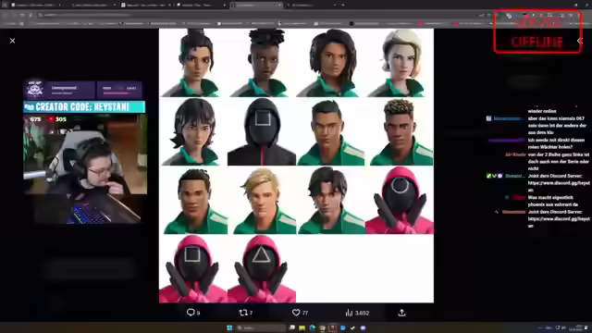
Task: Click the red SERVER OFFLINE overlay
Action: pos(537,31)
